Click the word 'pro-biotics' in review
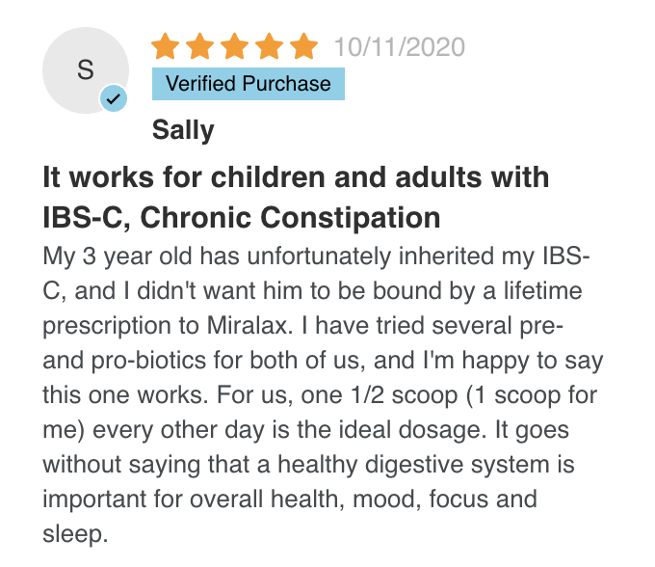655x567 pixels. tap(148, 361)
